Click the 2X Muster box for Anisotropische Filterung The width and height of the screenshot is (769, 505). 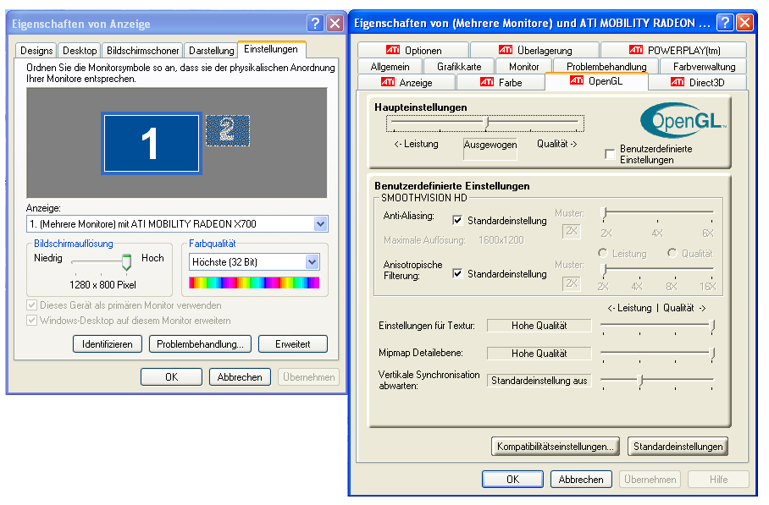572,283
